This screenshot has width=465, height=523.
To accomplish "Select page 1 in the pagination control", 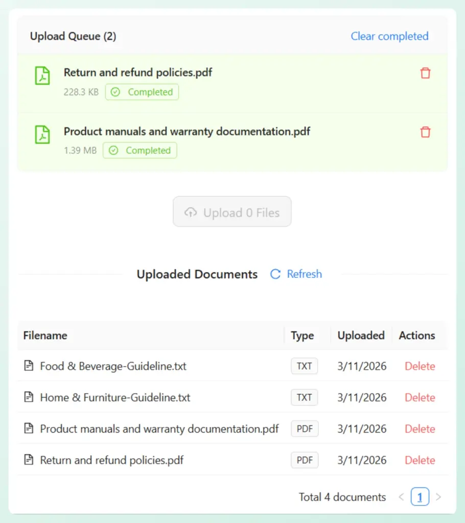I will click(x=420, y=496).
